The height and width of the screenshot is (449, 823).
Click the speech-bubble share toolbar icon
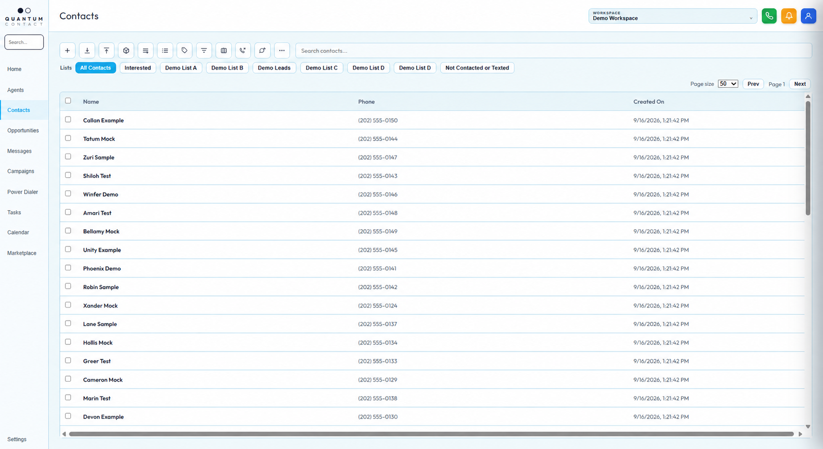262,50
